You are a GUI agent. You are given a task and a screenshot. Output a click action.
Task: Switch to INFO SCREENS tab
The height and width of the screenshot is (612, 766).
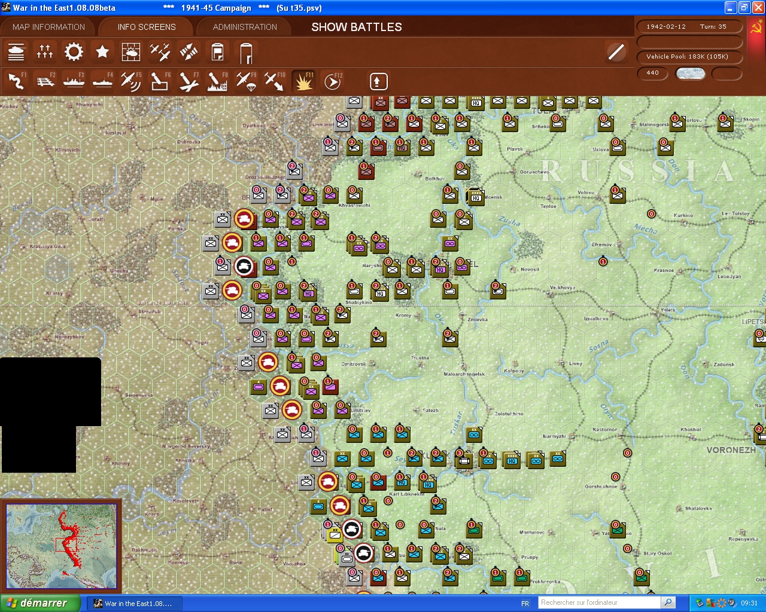(147, 27)
